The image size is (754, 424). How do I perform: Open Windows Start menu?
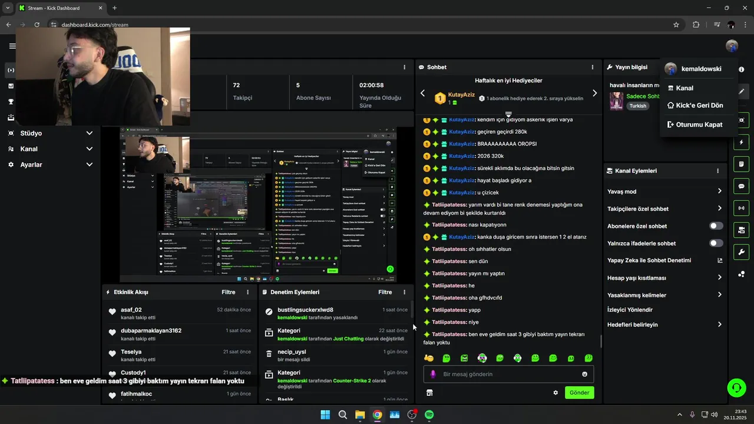325,415
